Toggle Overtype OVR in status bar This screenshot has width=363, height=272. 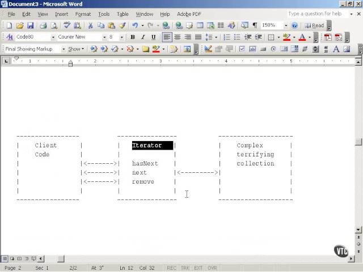click(212, 268)
